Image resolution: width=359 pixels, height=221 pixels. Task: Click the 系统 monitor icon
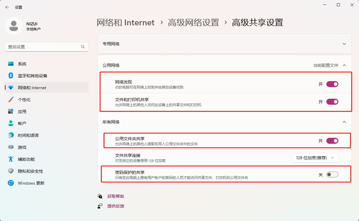(11, 64)
